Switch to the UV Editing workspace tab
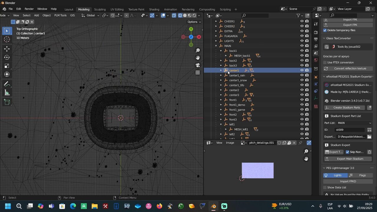The width and height of the screenshot is (377, 212). [117, 9]
